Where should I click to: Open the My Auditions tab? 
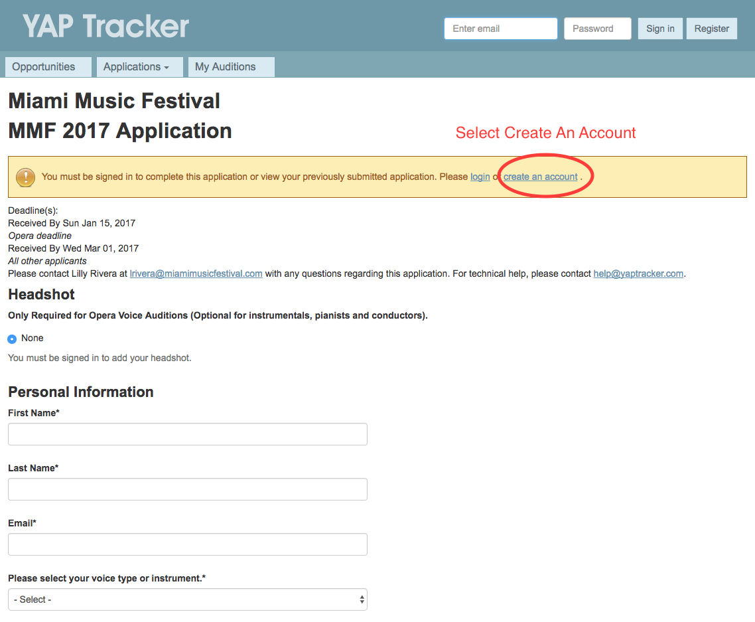tap(231, 67)
